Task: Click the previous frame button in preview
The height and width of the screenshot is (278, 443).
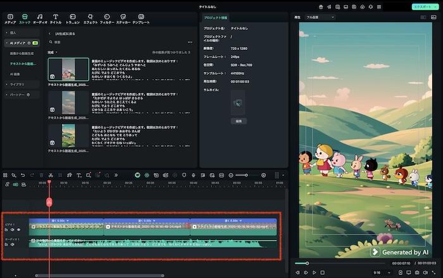Action: 297,273
